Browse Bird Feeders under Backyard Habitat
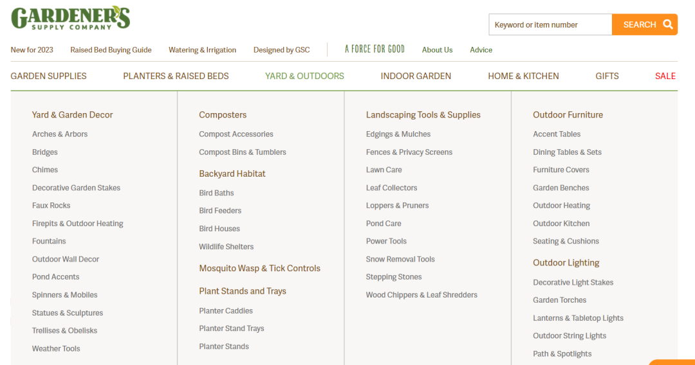The image size is (695, 365). [220, 211]
